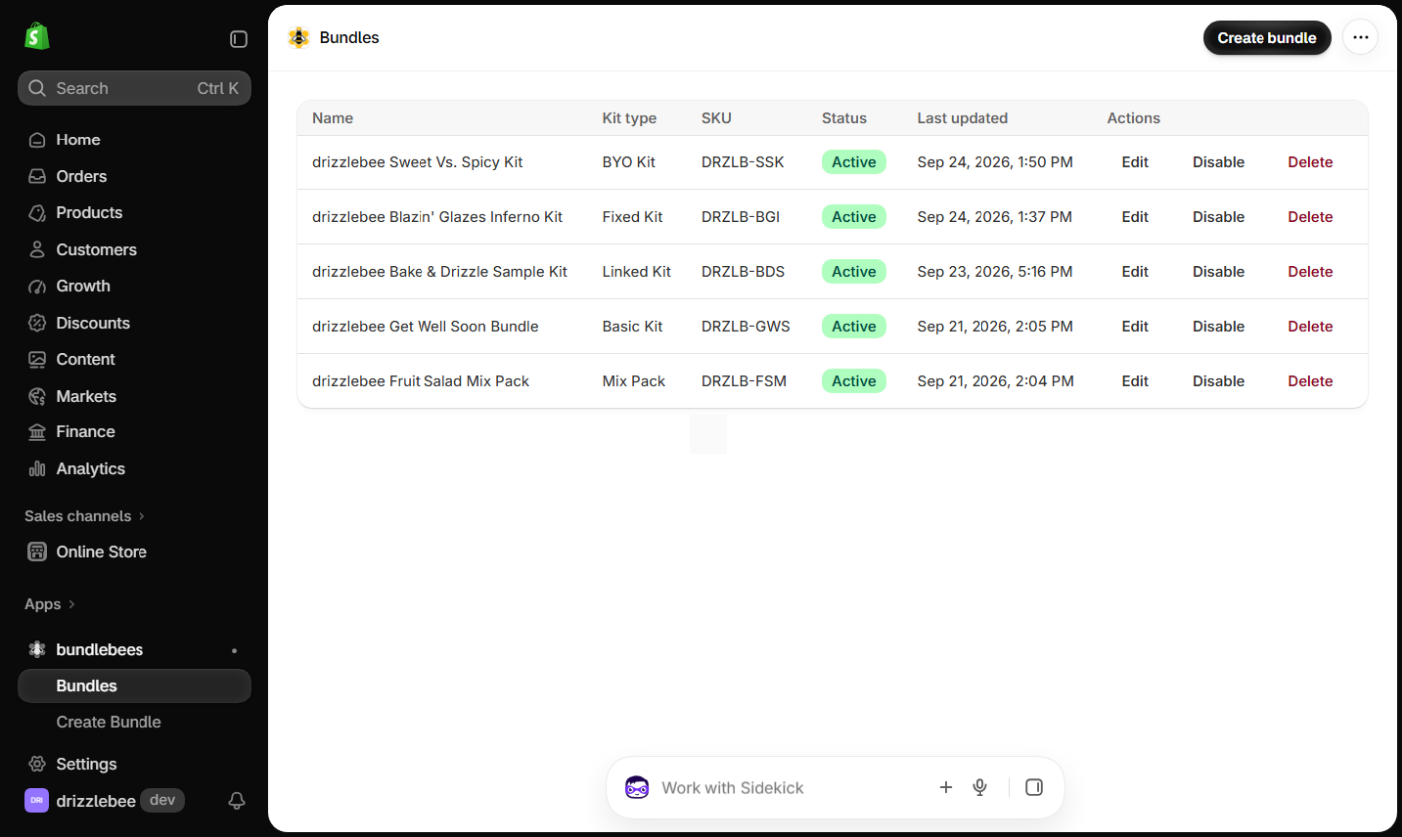The image size is (1402, 837).
Task: Open the three-dots more actions menu
Action: [x=1360, y=38]
